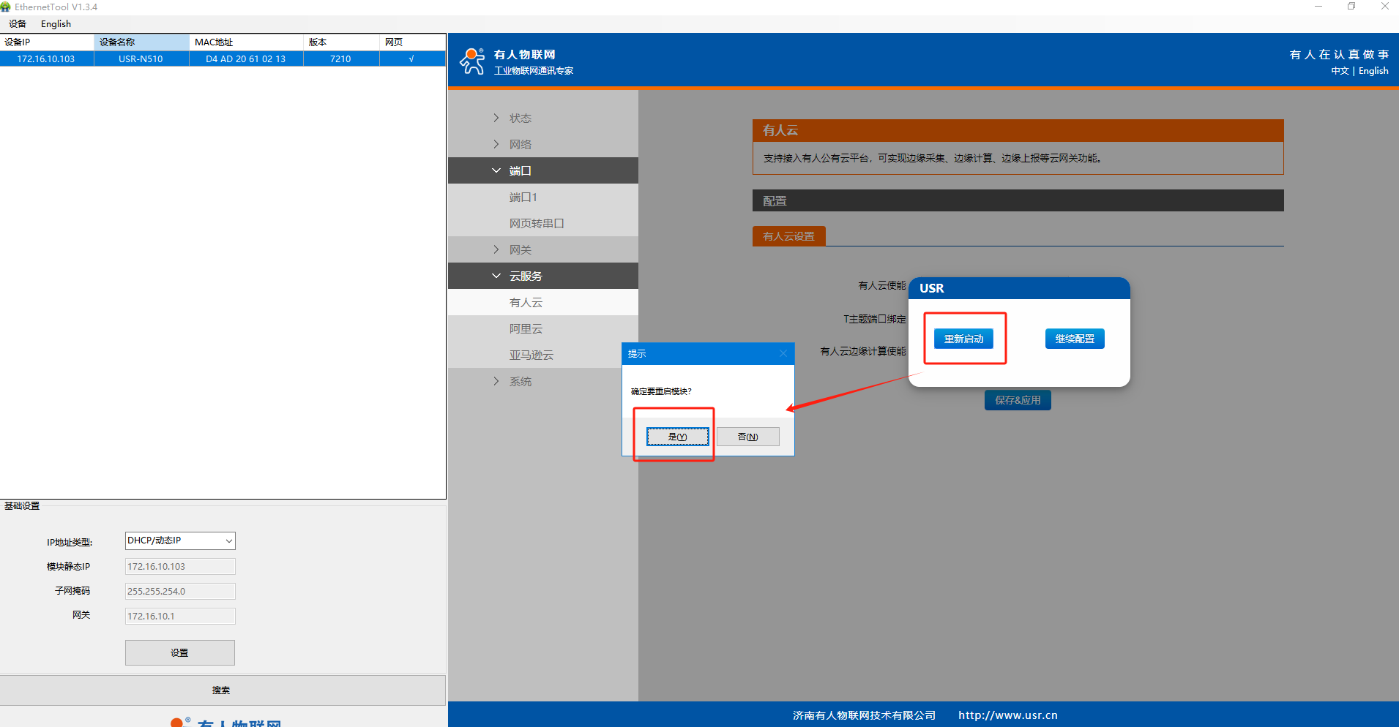1399x727 pixels.
Task: Click the 模块静态IP input field
Action: pos(180,566)
